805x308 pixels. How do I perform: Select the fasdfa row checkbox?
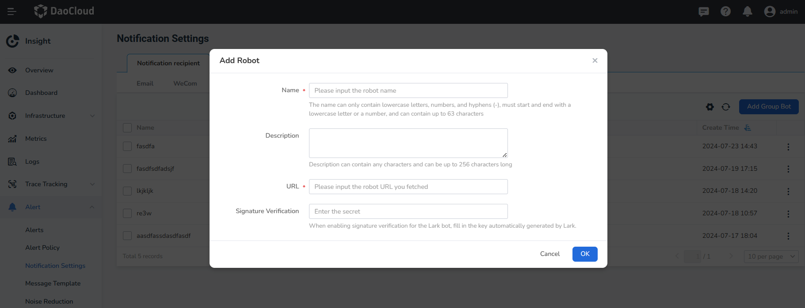pyautogui.click(x=127, y=146)
